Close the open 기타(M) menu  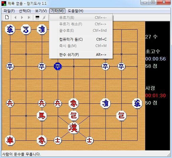57,11
